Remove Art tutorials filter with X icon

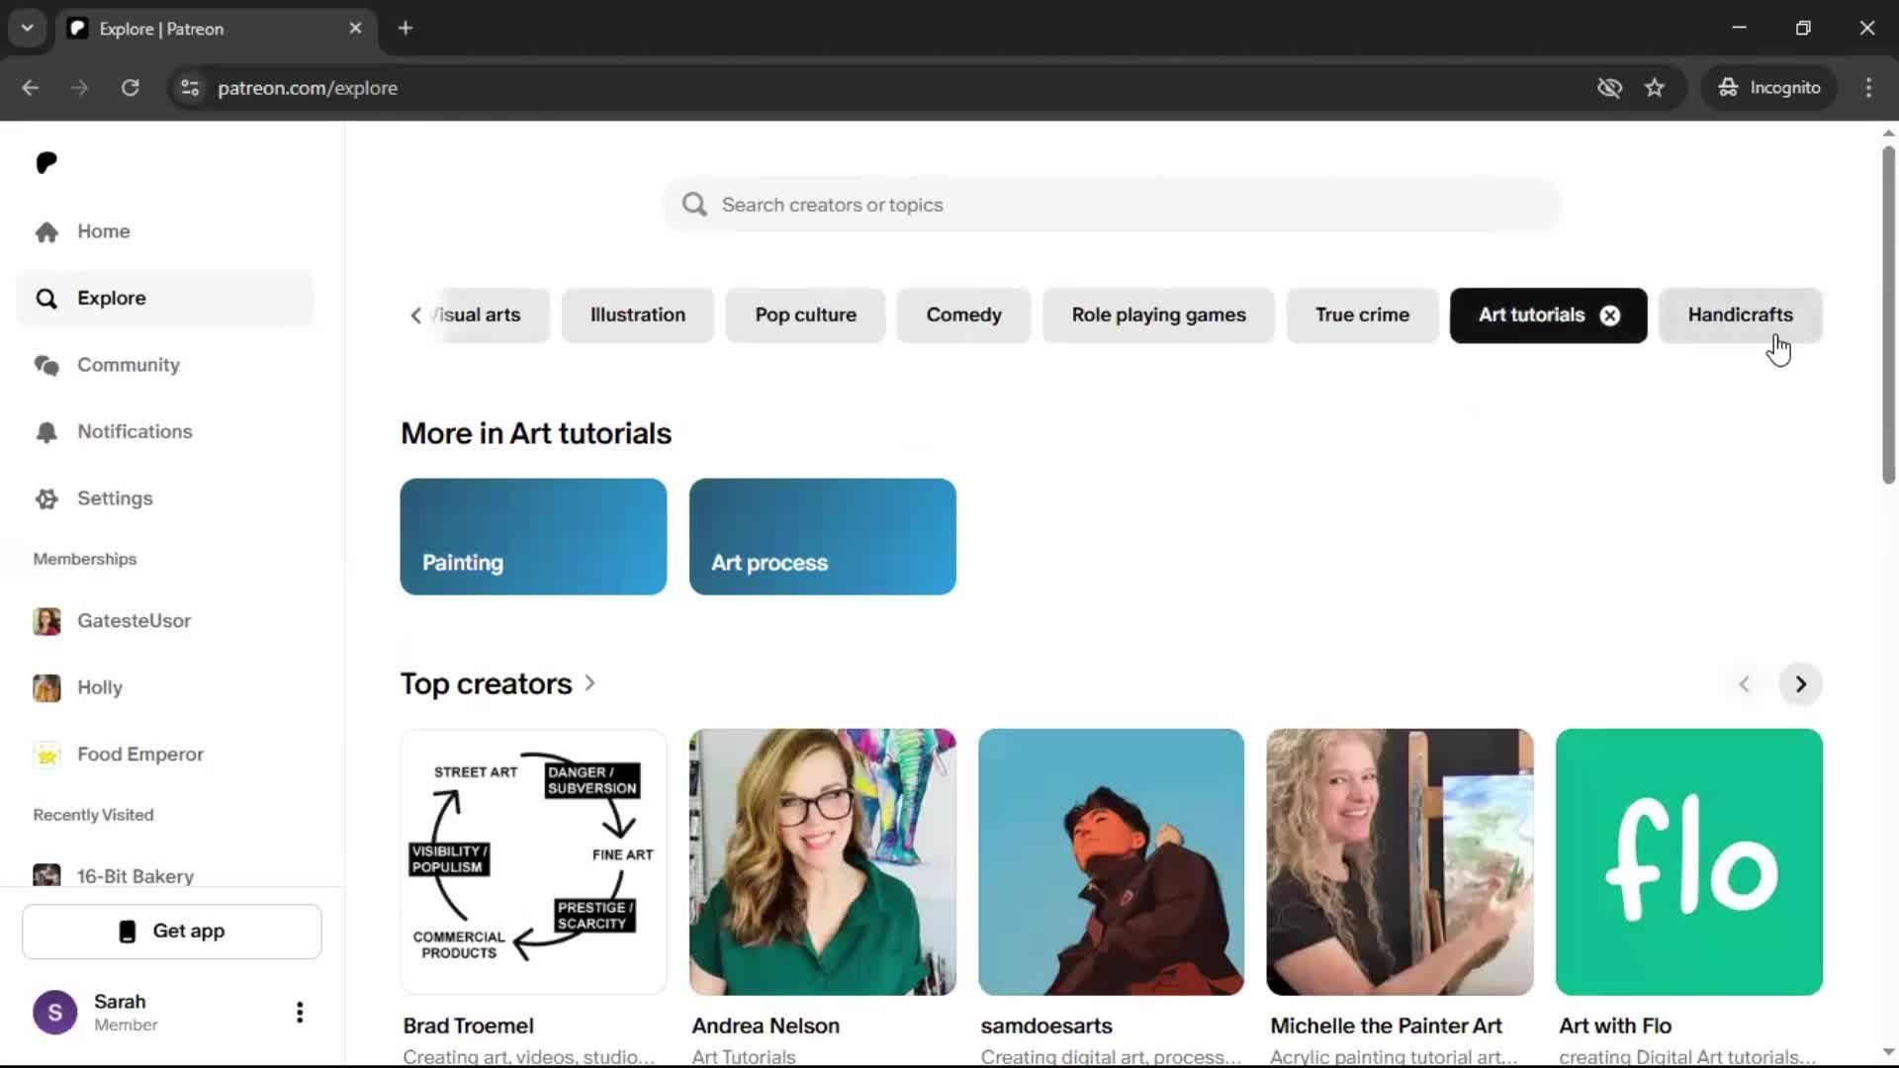point(1610,315)
